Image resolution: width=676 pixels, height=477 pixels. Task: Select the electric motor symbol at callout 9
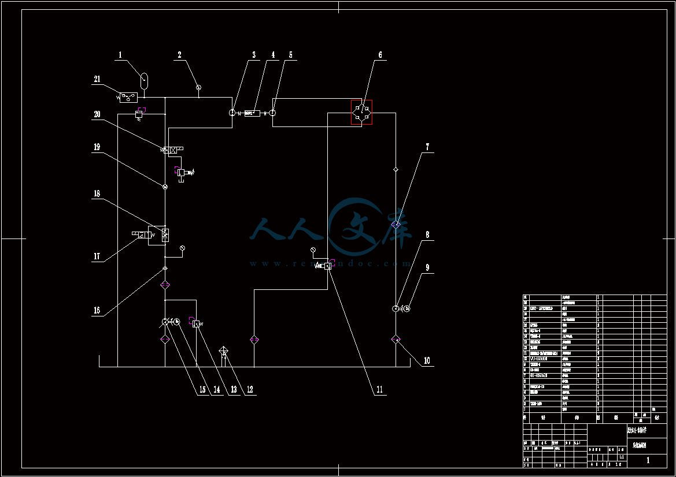[x=407, y=309]
